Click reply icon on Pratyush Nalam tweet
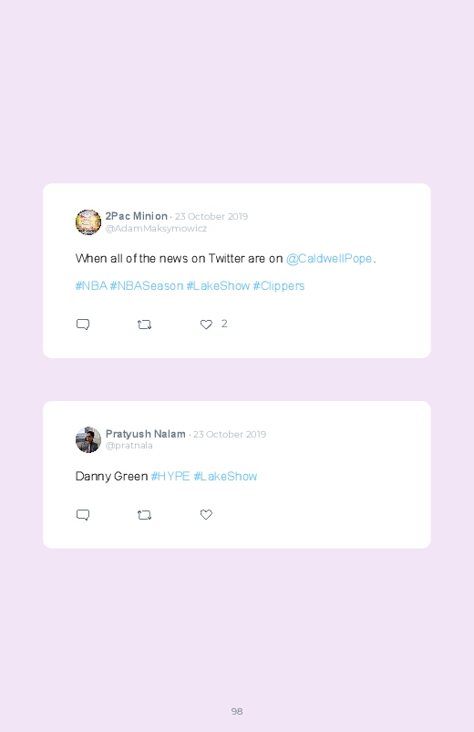474x732 pixels. point(83,515)
